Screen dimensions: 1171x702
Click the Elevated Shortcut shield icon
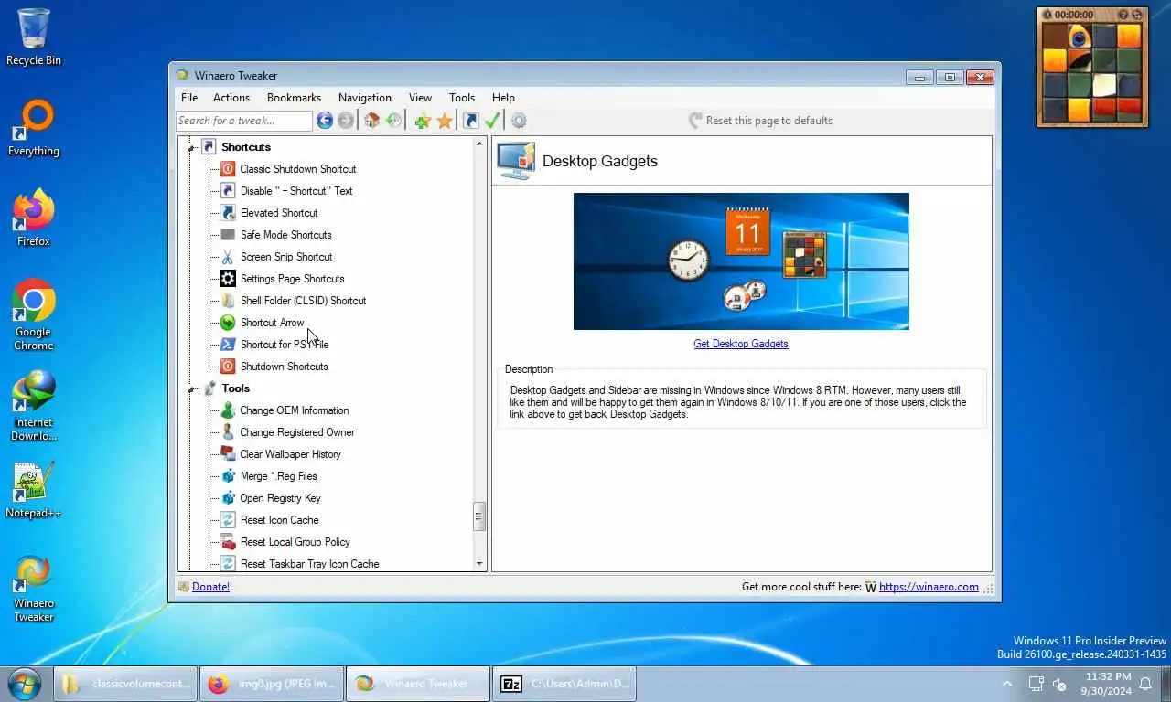coord(228,213)
